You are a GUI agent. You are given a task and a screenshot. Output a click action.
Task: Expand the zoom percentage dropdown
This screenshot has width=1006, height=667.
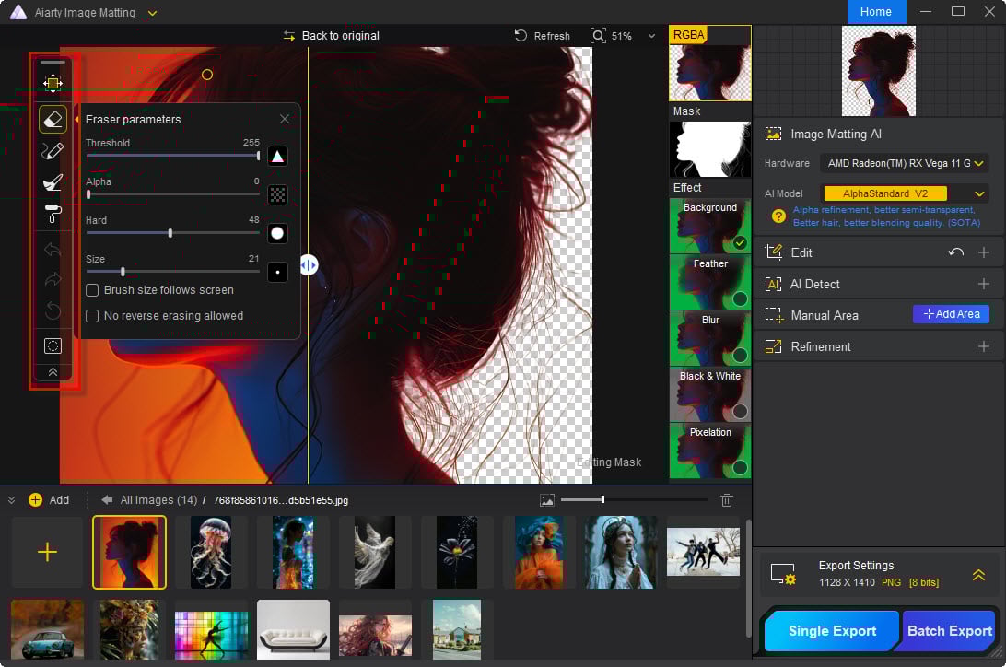coord(651,35)
